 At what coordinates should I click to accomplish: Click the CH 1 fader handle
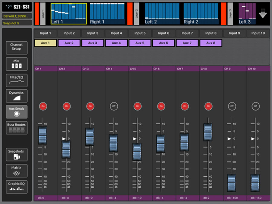coord(42,135)
